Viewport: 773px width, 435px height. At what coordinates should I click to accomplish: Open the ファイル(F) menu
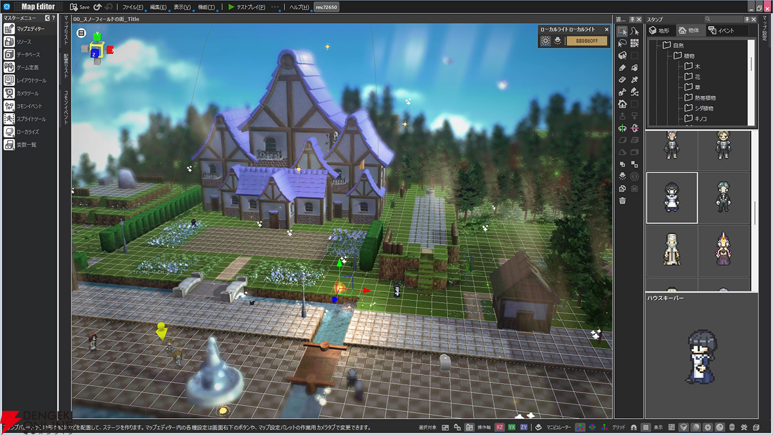pyautogui.click(x=133, y=7)
